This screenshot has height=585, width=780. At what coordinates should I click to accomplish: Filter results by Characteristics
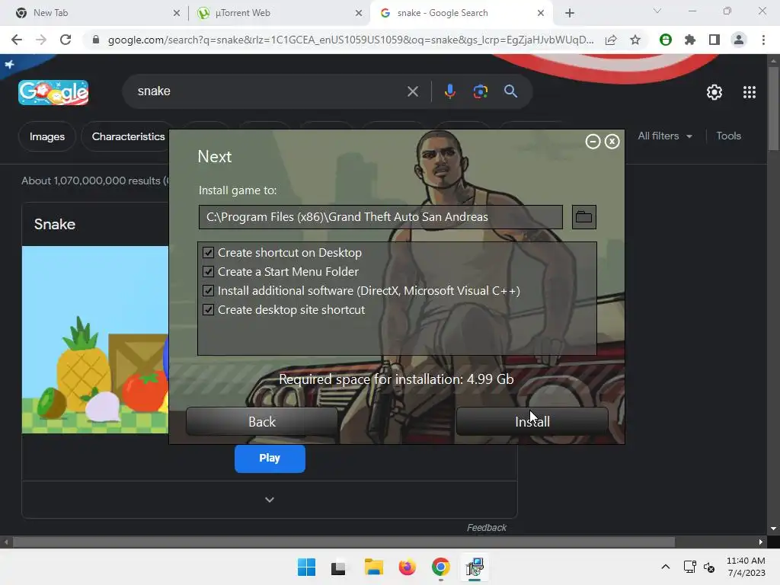(128, 136)
